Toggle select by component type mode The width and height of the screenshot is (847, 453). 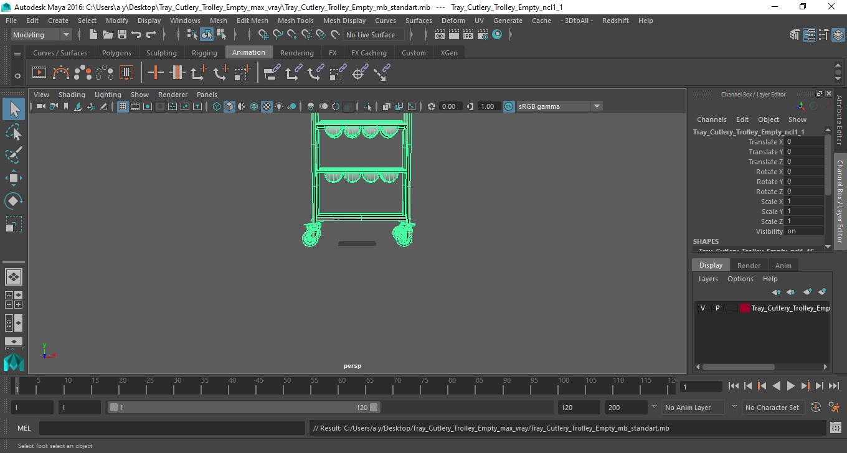221,35
